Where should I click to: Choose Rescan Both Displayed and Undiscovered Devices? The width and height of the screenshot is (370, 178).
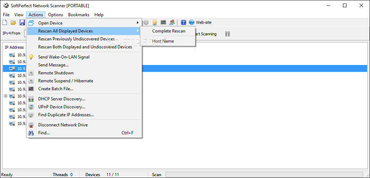click(84, 47)
